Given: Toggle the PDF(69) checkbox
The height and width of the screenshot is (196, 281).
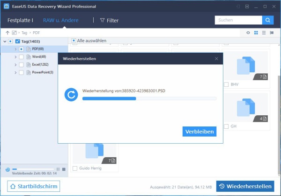Looking at the screenshot, I should click(22, 49).
